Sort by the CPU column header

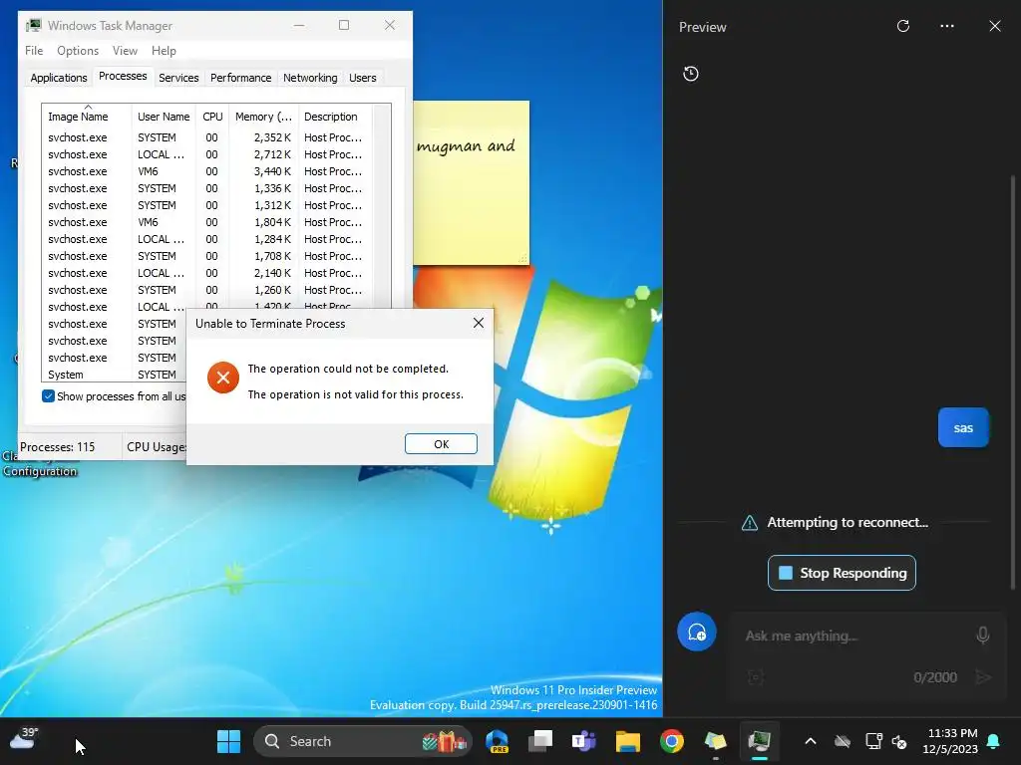pos(212,117)
